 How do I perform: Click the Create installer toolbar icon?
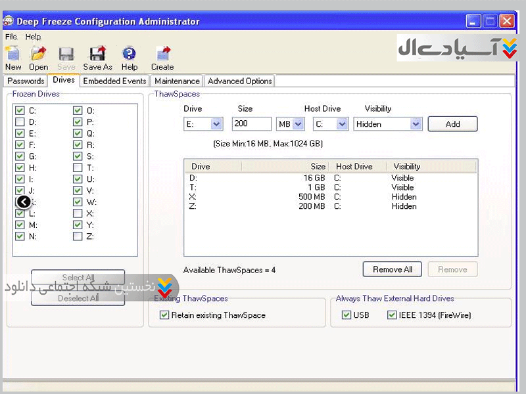tap(162, 54)
